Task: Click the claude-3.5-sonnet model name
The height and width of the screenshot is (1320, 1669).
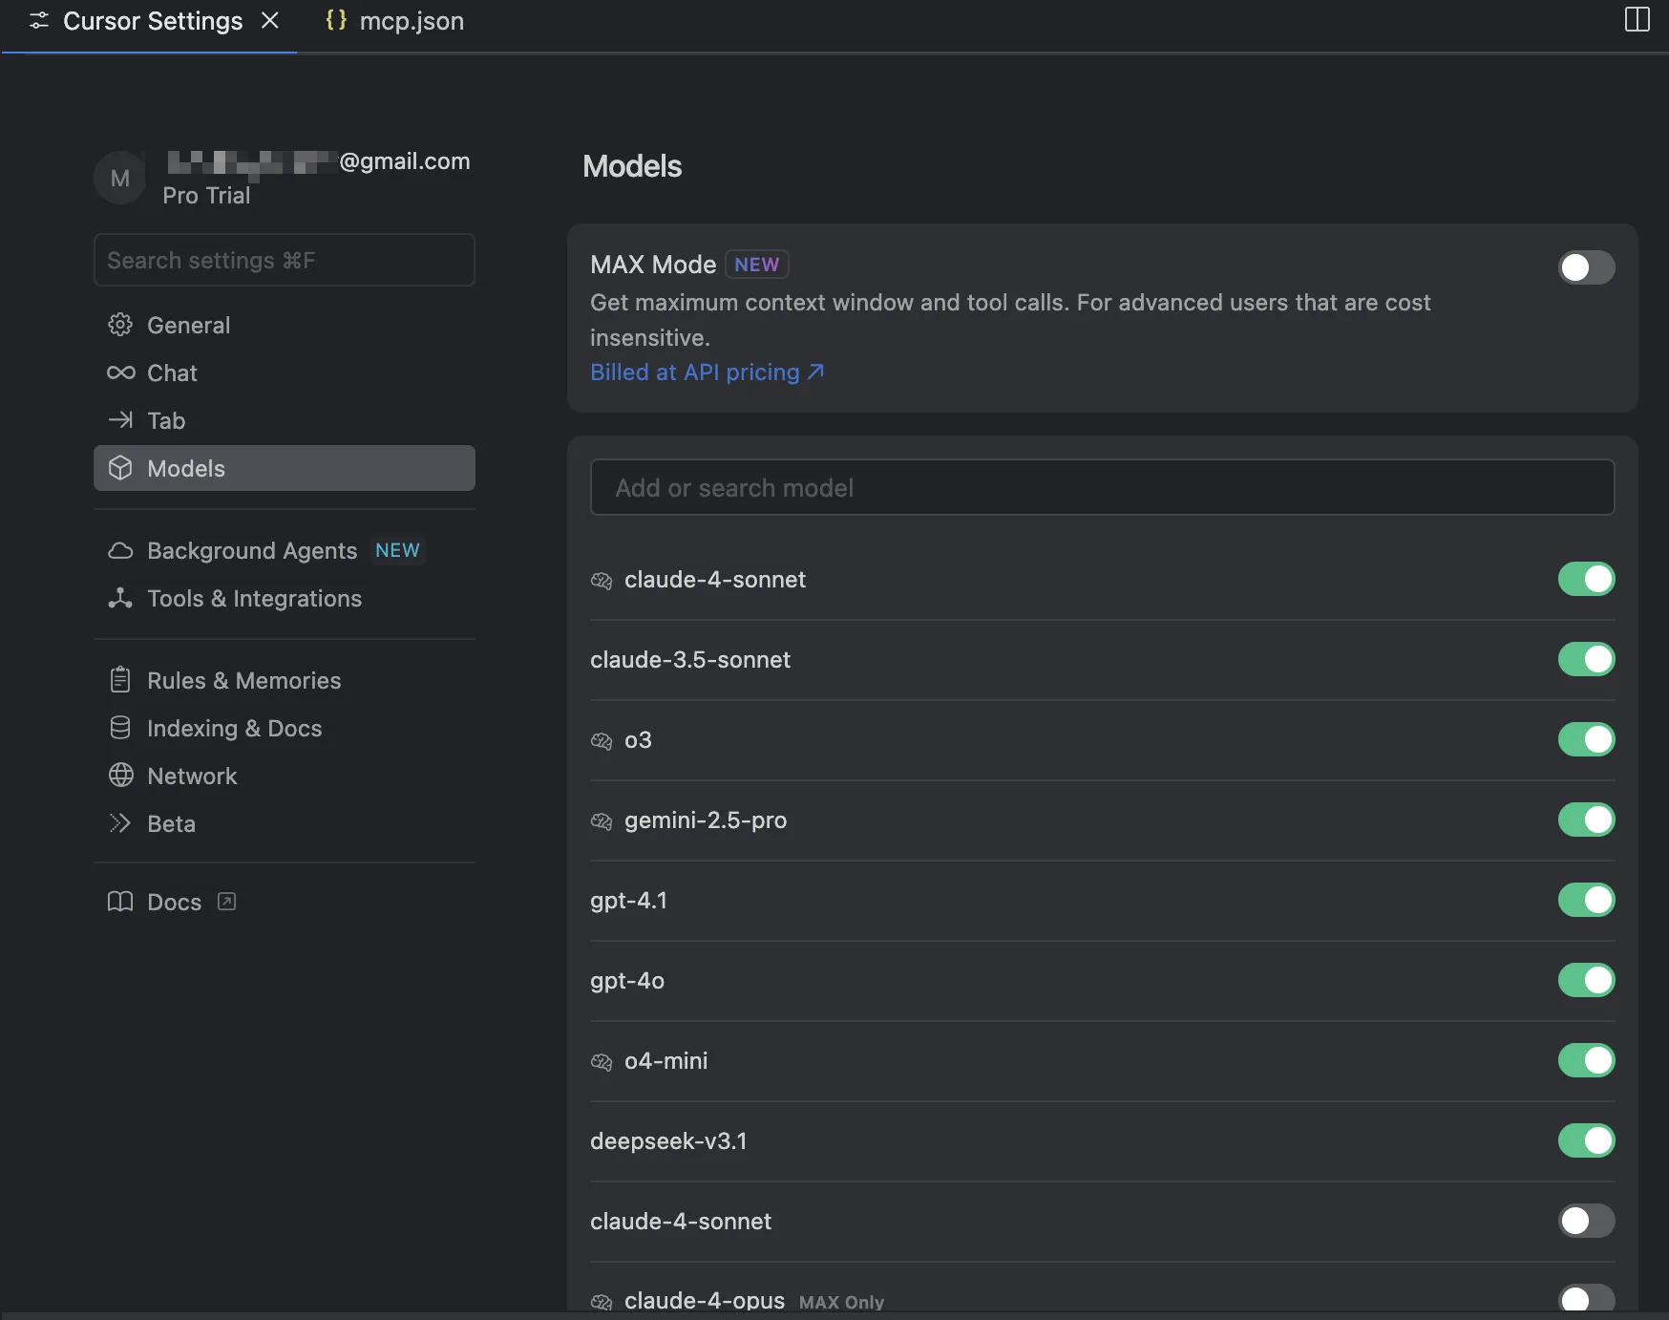Action: [x=690, y=660]
